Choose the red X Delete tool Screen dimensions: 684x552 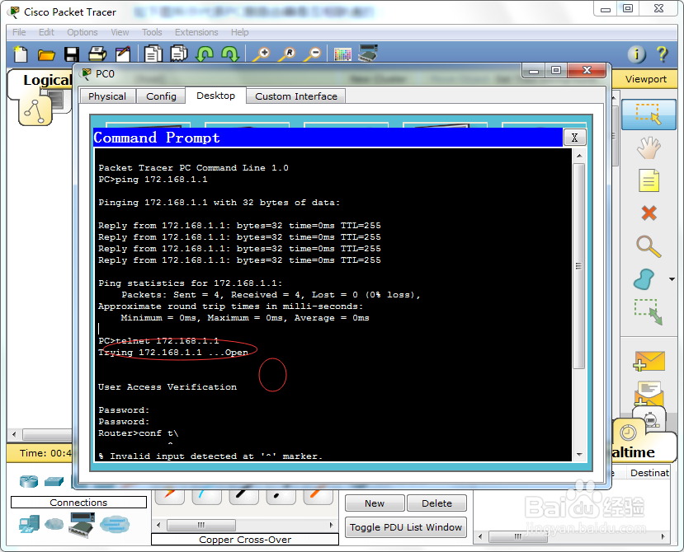pos(649,213)
